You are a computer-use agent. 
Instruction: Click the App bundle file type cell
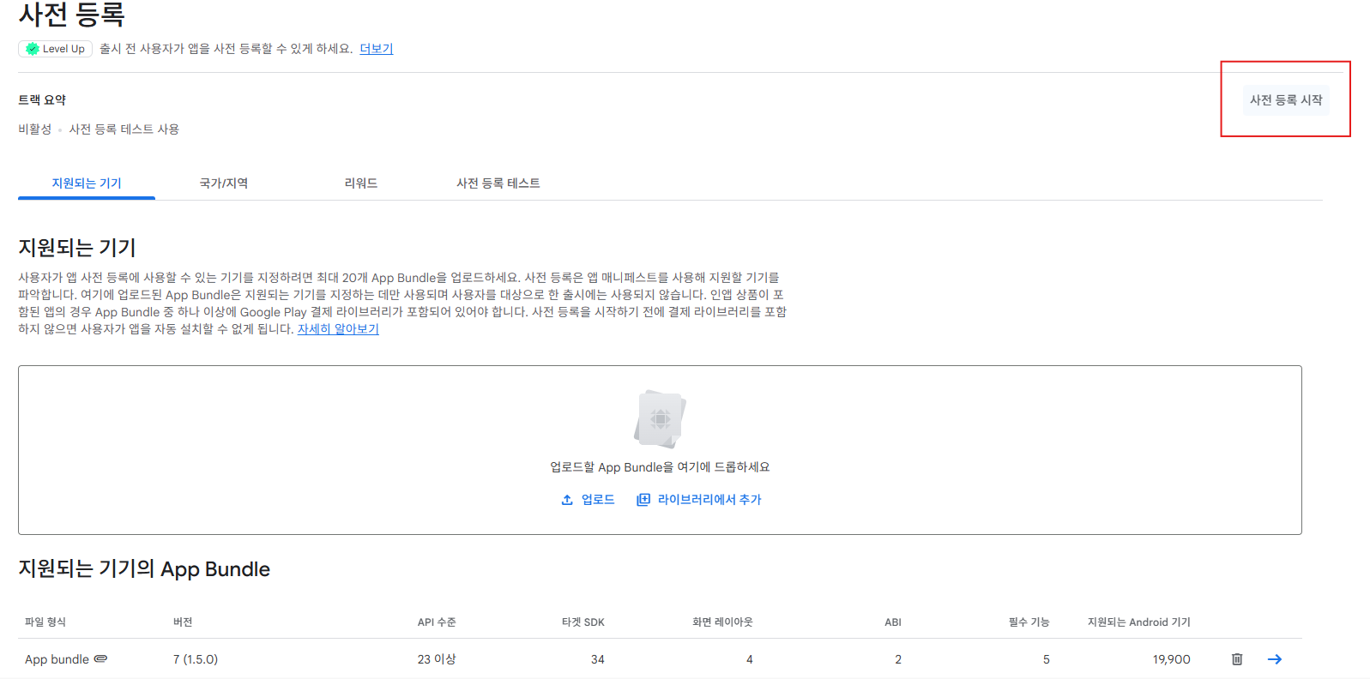57,659
